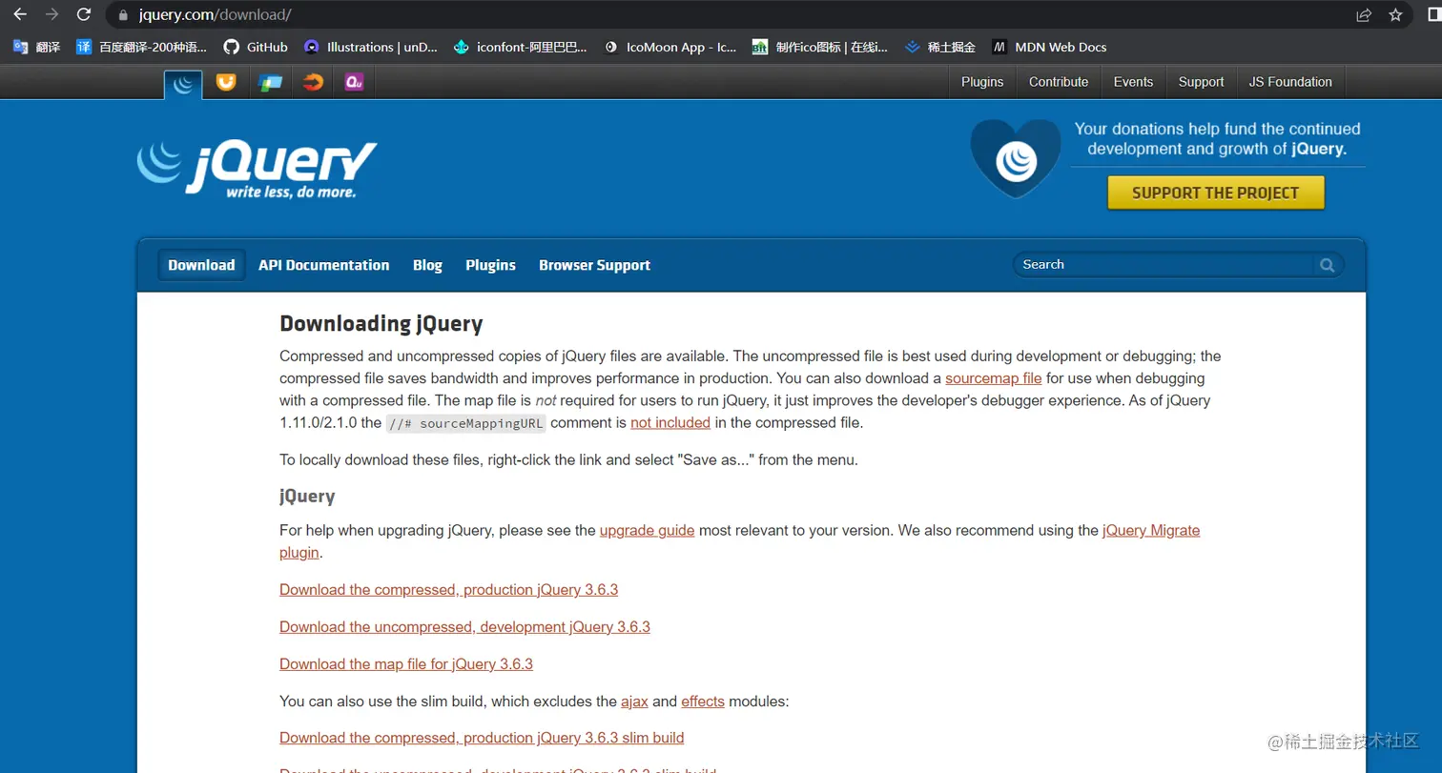Click the Support the Project button

[x=1216, y=193]
